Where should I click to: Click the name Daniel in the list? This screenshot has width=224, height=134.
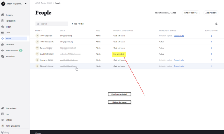[x=47, y=54]
